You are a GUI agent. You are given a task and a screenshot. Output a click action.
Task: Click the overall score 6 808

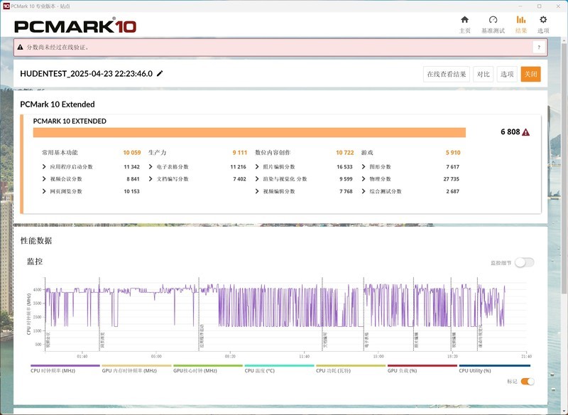tap(510, 132)
